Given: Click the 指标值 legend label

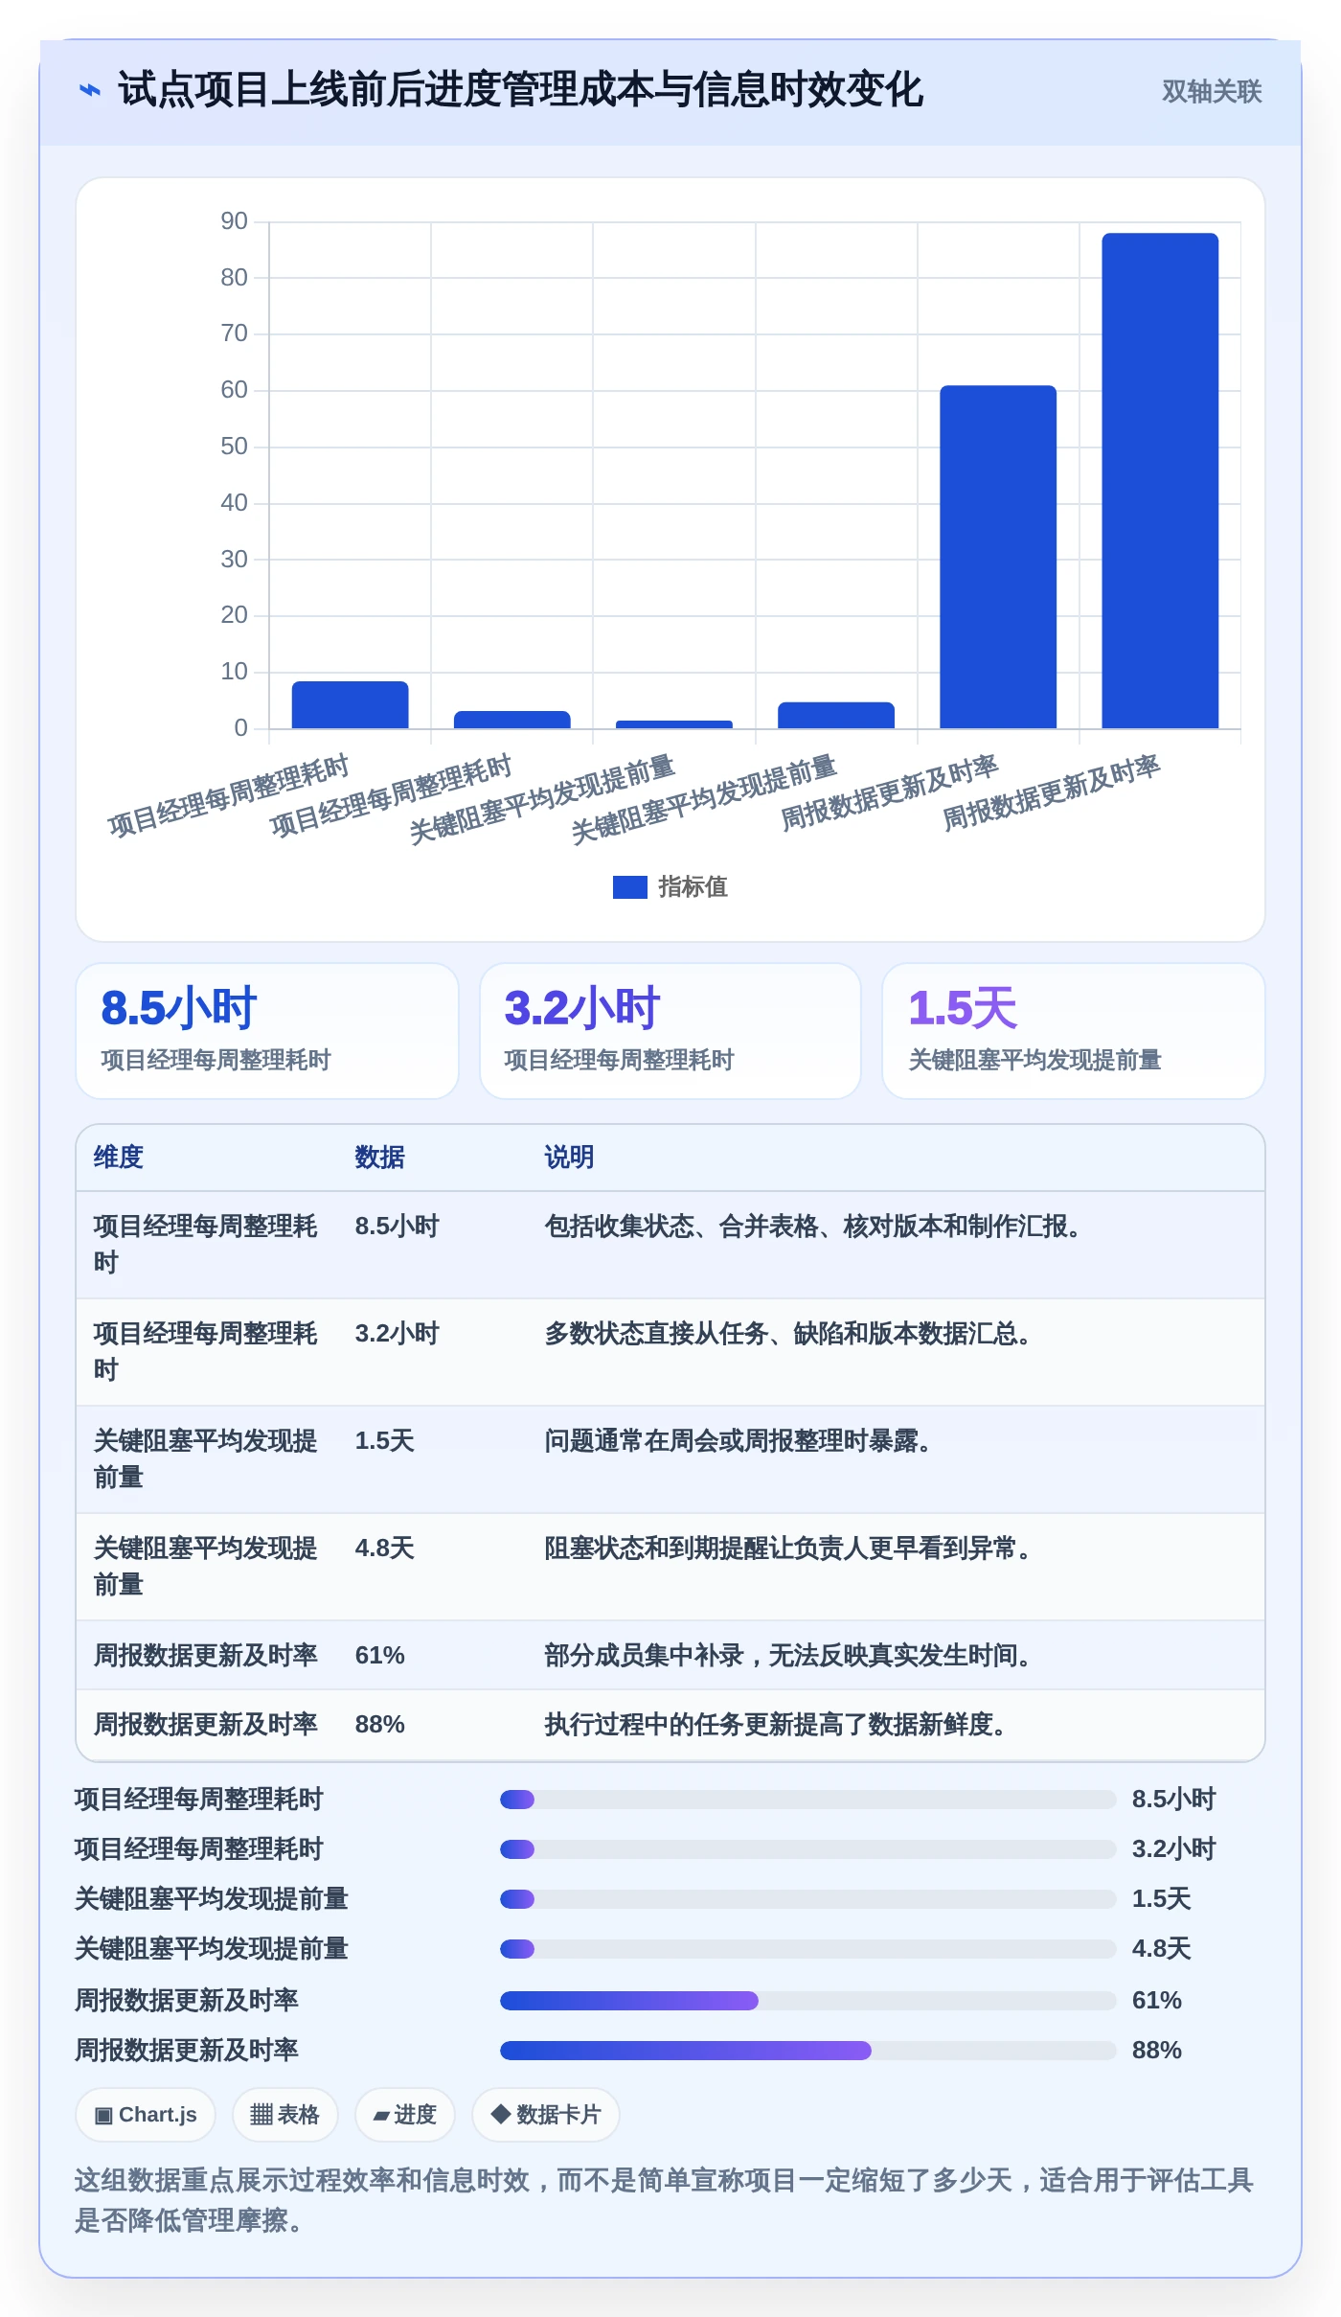Looking at the screenshot, I should (x=693, y=887).
